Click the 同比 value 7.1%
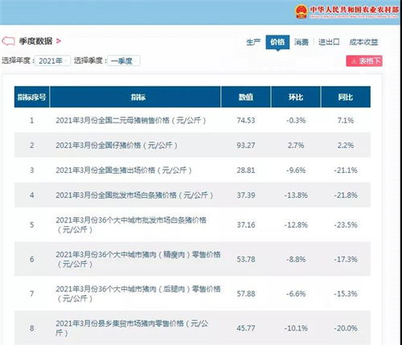Screen dimensions: 402x345 click(346, 121)
